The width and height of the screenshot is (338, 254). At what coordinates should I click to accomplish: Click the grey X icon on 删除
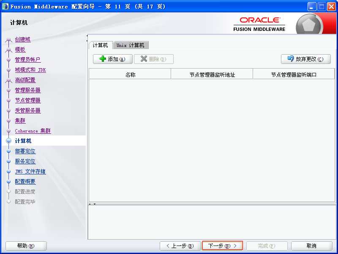144,59
